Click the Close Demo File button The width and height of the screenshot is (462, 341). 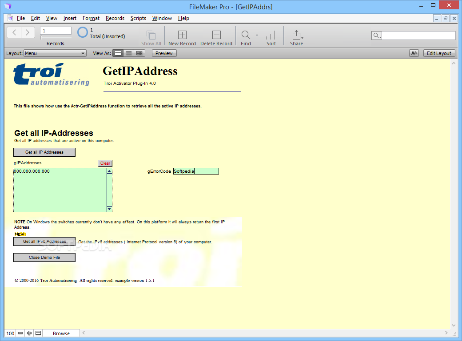coord(44,258)
